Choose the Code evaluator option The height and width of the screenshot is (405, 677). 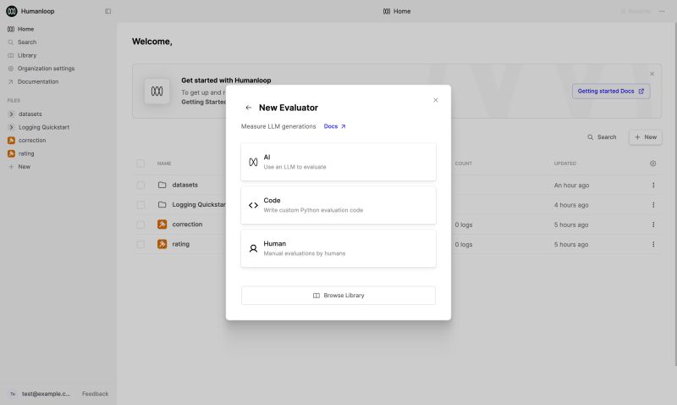click(x=338, y=205)
